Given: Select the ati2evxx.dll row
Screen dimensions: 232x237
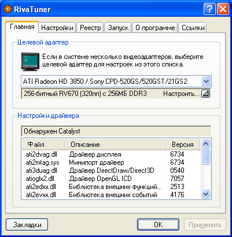Looking at the screenshot, I should (x=111, y=195).
